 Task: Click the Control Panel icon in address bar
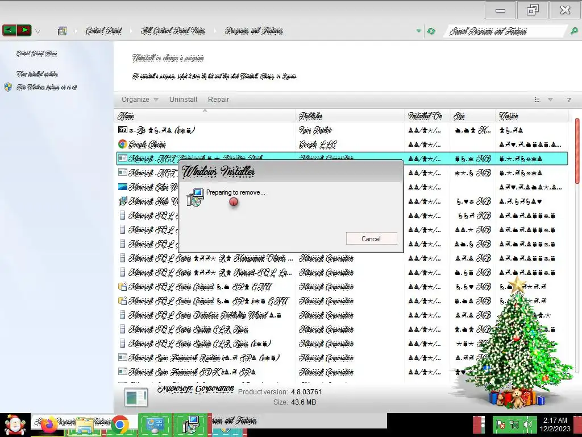click(x=63, y=31)
